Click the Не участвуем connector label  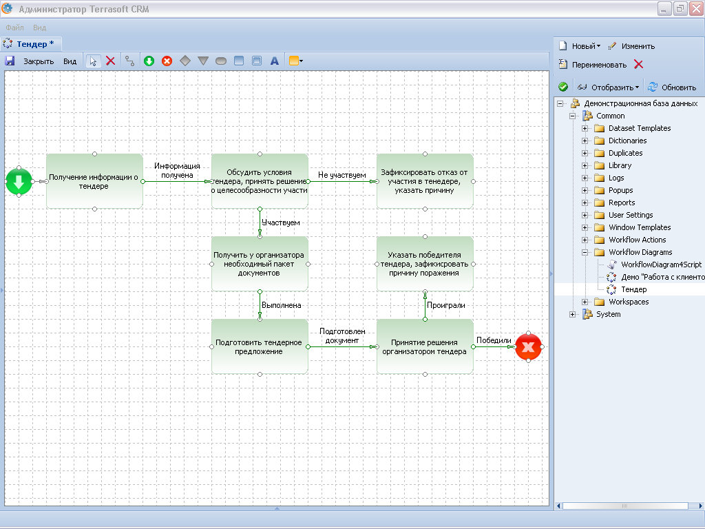pyautogui.click(x=342, y=175)
